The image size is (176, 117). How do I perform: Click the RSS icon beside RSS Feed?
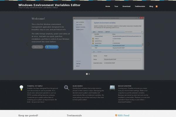click(x=116, y=115)
